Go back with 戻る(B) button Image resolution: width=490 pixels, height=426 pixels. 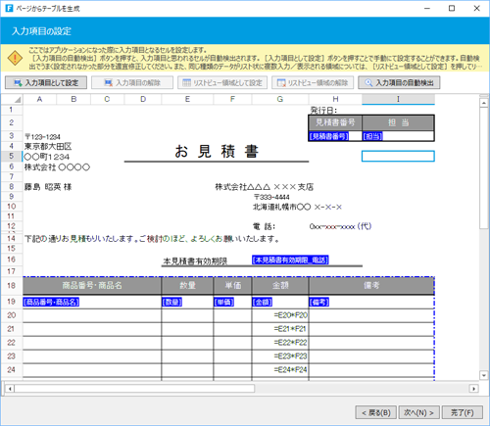point(375,412)
